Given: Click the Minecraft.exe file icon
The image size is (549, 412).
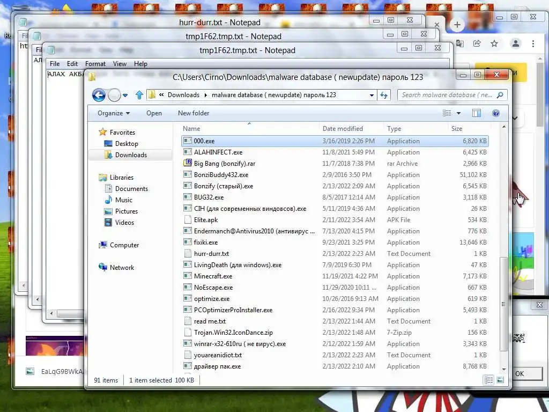Looking at the screenshot, I should coord(188,276).
